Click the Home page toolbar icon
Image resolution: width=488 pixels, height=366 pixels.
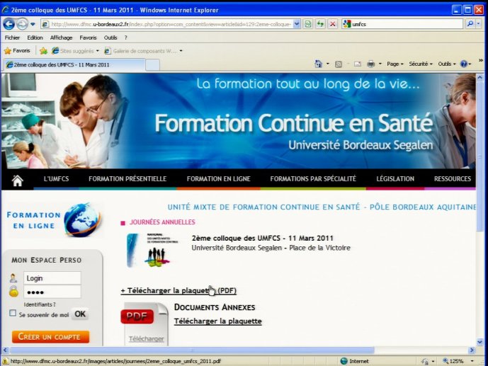318,64
